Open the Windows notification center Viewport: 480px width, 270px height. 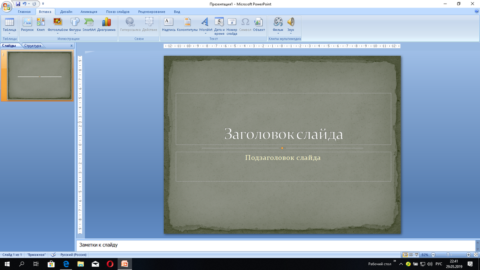click(470, 264)
